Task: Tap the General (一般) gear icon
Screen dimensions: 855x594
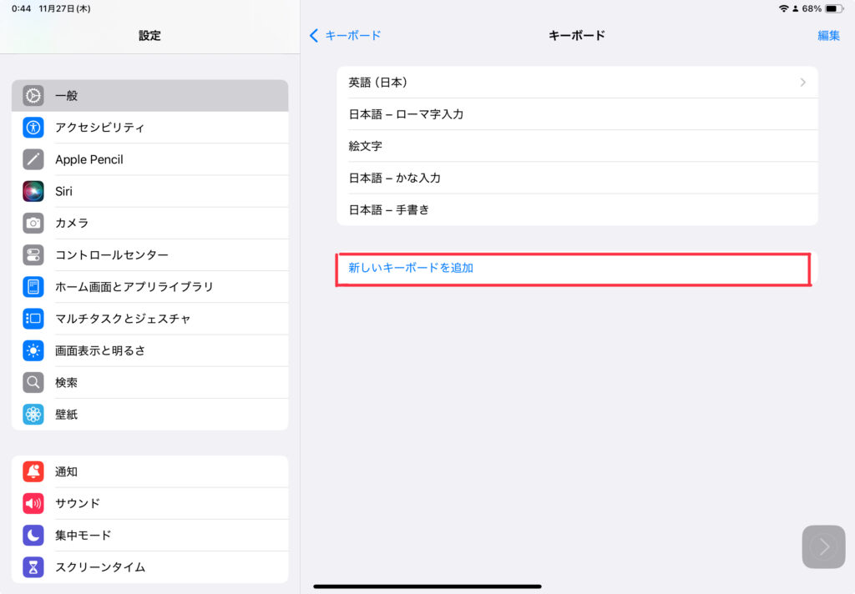Action: [33, 96]
